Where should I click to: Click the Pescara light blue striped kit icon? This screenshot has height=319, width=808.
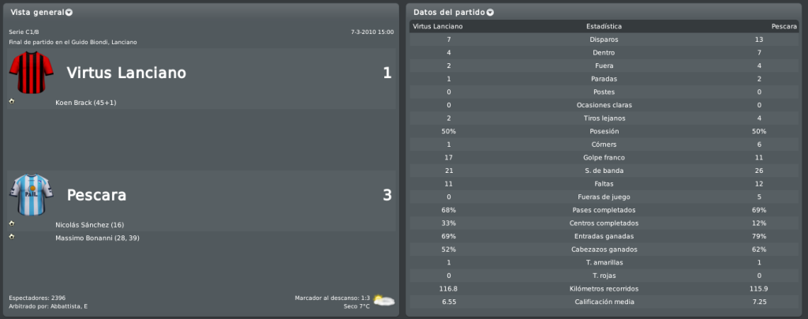pos(32,194)
